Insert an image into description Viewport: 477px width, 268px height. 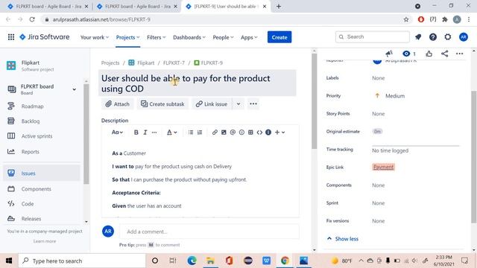pos(224,133)
